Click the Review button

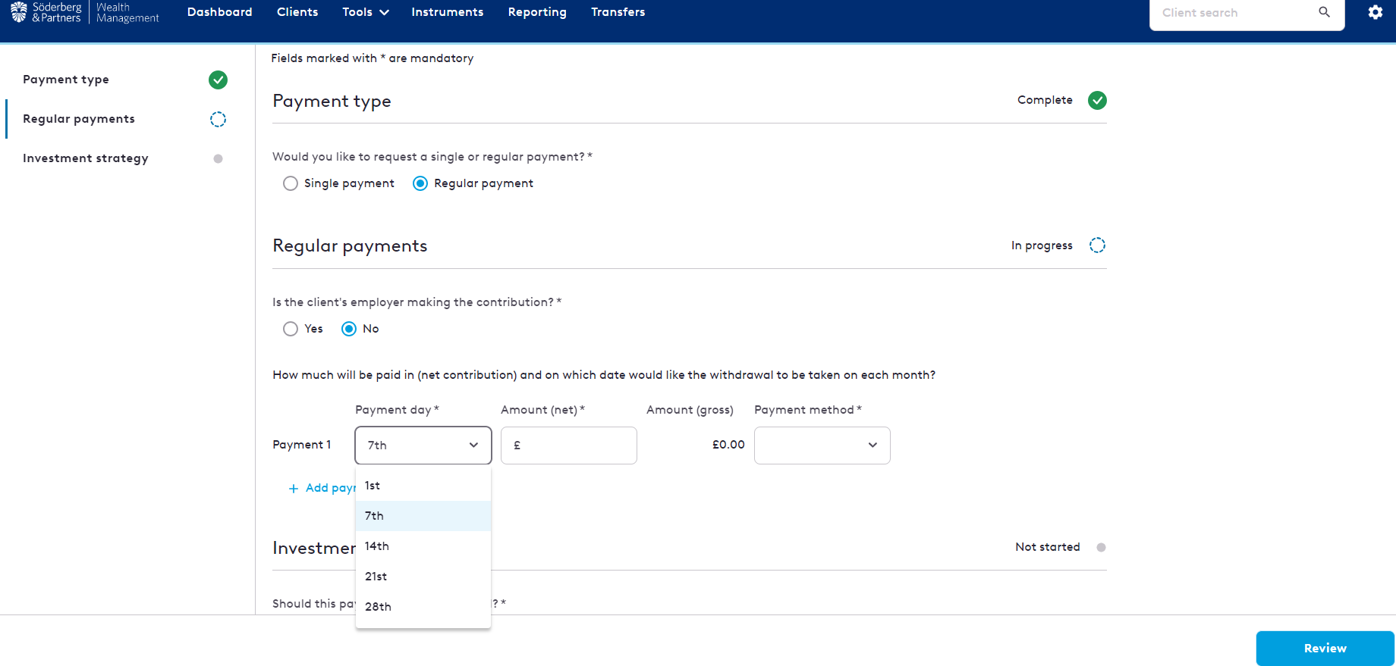(1325, 649)
